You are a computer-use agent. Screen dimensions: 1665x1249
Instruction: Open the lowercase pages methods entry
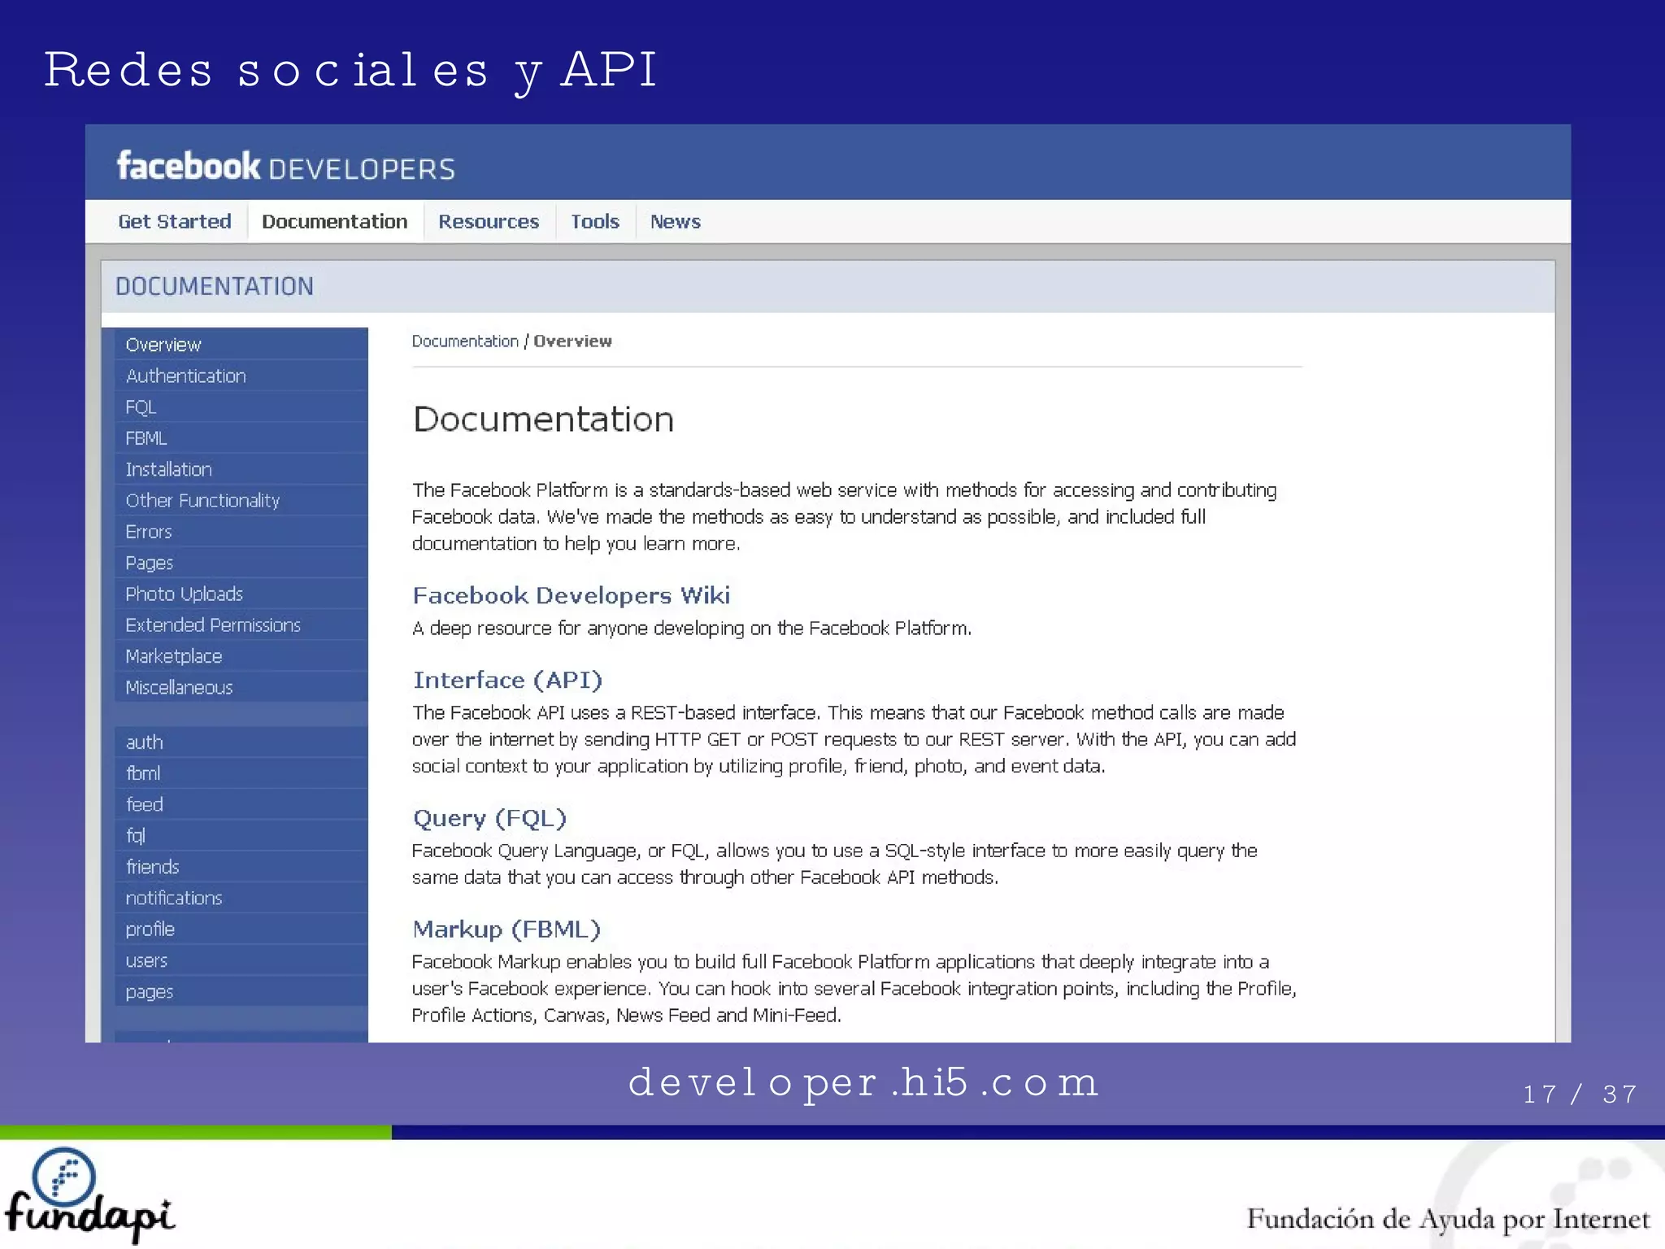click(241, 991)
